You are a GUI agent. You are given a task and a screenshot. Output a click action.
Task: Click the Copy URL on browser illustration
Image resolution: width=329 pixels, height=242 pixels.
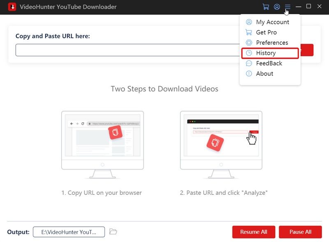(102, 144)
